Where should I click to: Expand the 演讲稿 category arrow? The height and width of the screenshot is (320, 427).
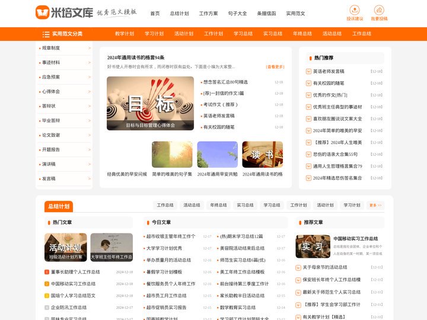(x=90, y=164)
